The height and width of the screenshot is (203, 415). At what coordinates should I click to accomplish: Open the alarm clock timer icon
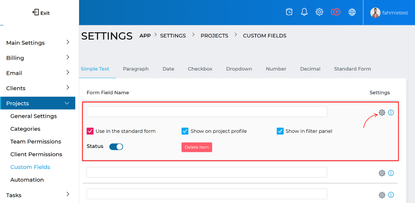click(x=289, y=12)
